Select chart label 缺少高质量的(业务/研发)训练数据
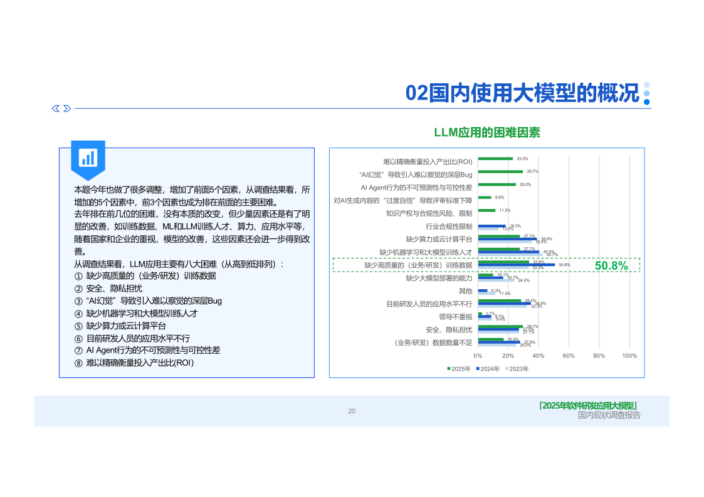Image resolution: width=704 pixels, height=497 pixels. point(418,265)
